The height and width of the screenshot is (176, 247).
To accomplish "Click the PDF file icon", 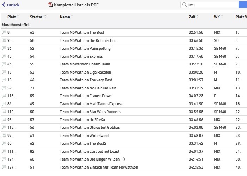I will [50, 5].
